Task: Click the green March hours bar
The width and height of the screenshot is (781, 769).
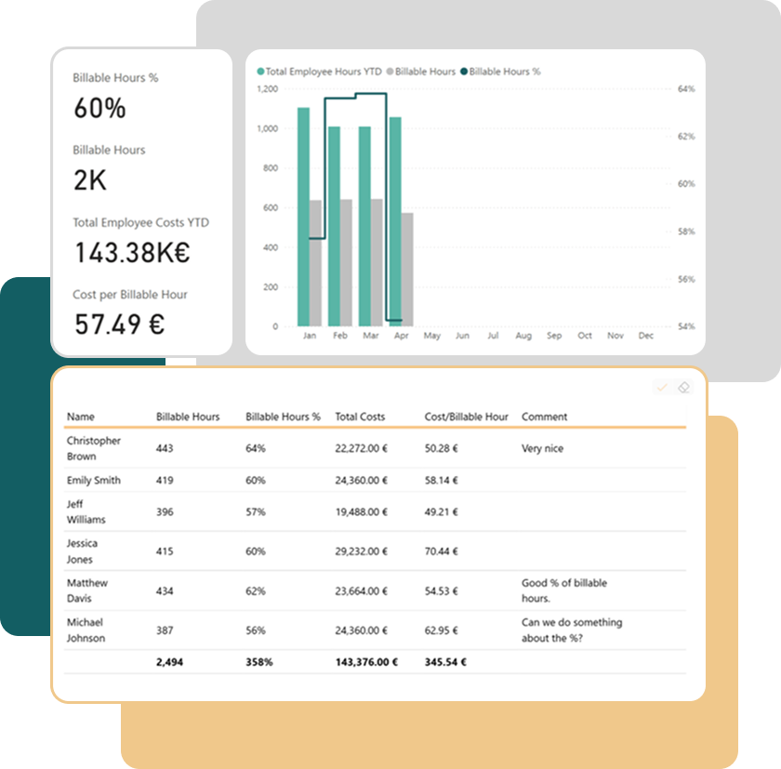Action: pos(364,226)
